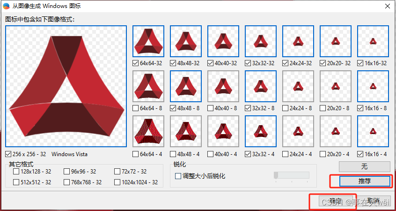Confirm with the 确定 button
Image resolution: width=396 pixels, height=211 pixels.
point(336,201)
